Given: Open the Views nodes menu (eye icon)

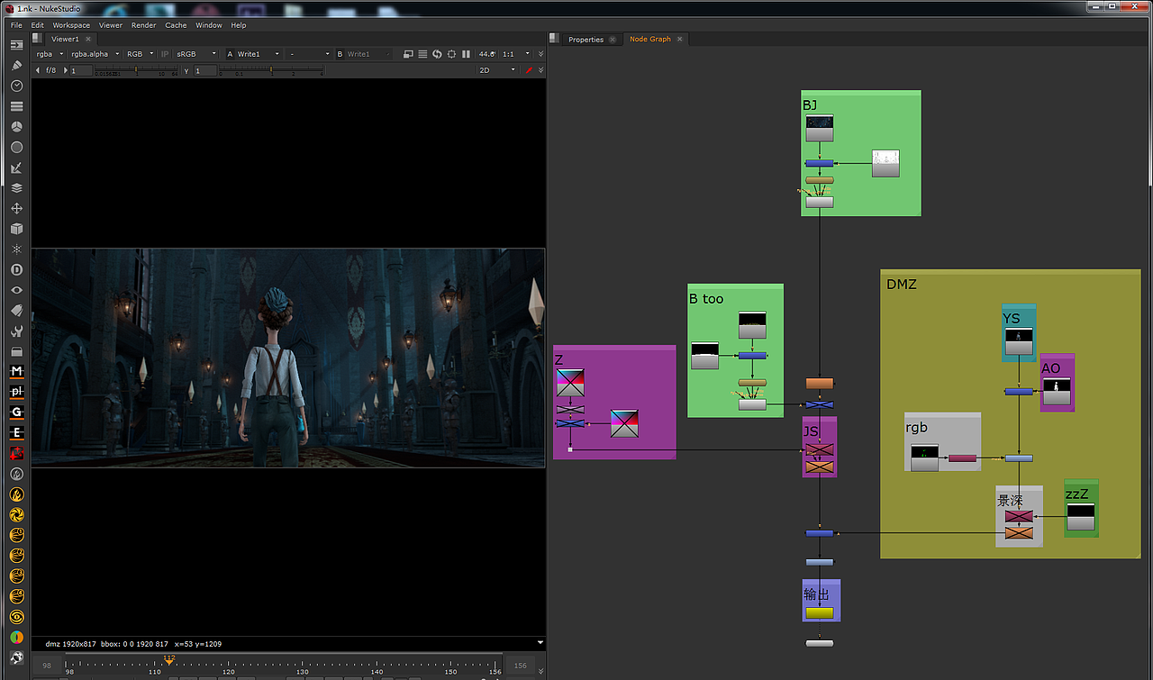Looking at the screenshot, I should [x=16, y=290].
